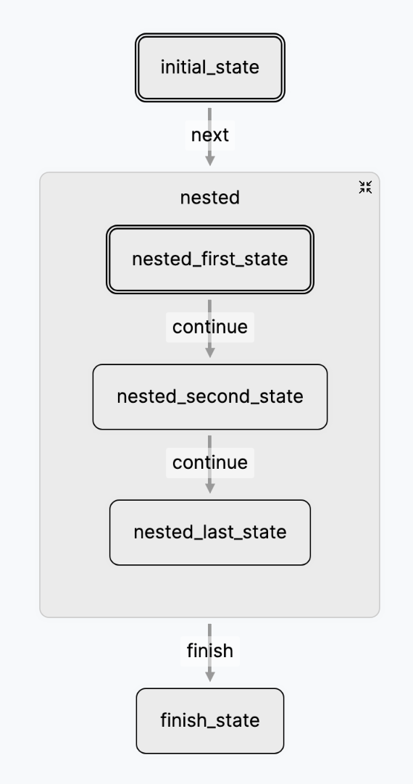Click arrowhead pointing into nested_second_state
Image resolution: width=413 pixels, height=784 pixels.
[x=210, y=352]
